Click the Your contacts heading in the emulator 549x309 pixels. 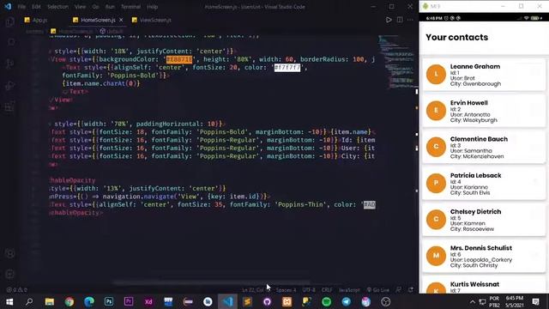(x=456, y=37)
